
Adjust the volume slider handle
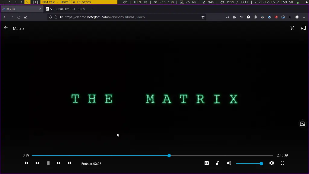[x=261, y=163]
